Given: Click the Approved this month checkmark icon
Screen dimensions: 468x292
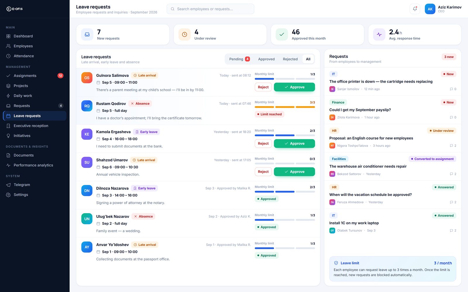Looking at the screenshot, I should coord(282,34).
